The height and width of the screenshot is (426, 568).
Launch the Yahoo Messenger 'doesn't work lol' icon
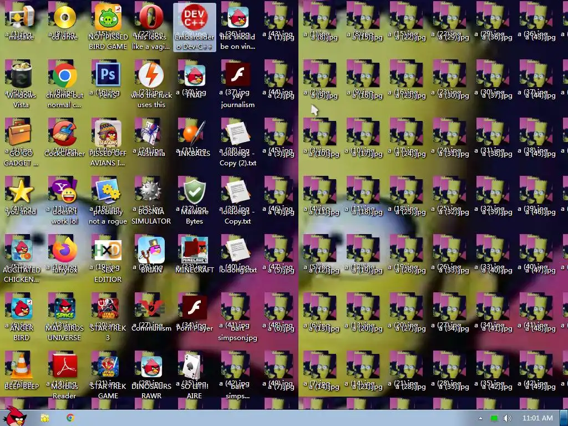[x=64, y=191]
